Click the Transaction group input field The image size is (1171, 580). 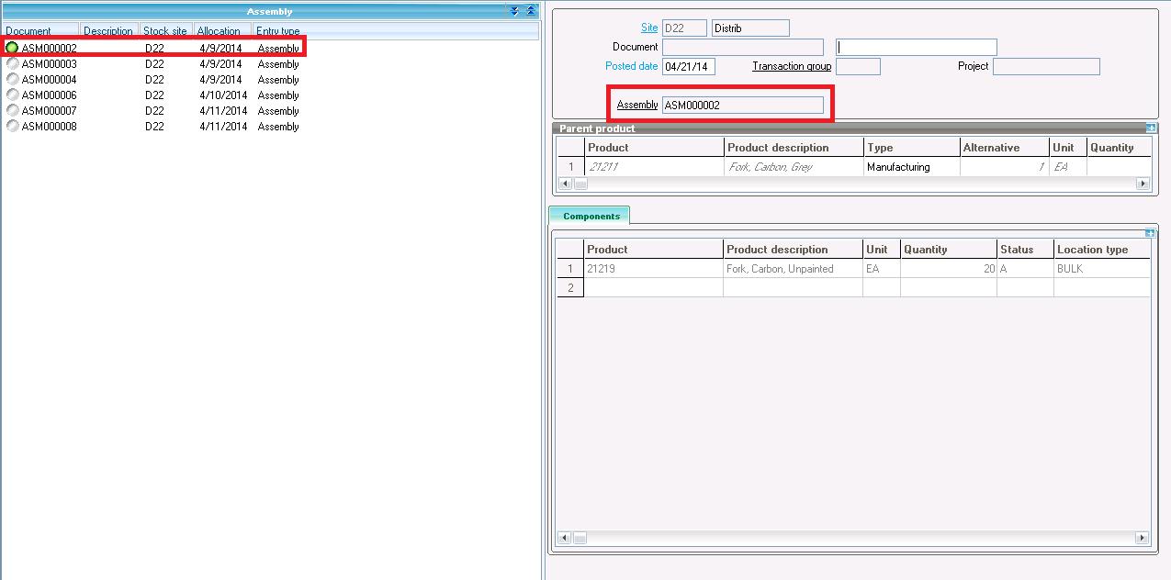pyautogui.click(x=859, y=66)
